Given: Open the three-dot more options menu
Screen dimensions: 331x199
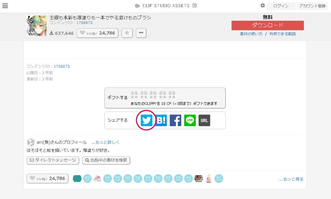Looking at the screenshot, I should 141,33.
